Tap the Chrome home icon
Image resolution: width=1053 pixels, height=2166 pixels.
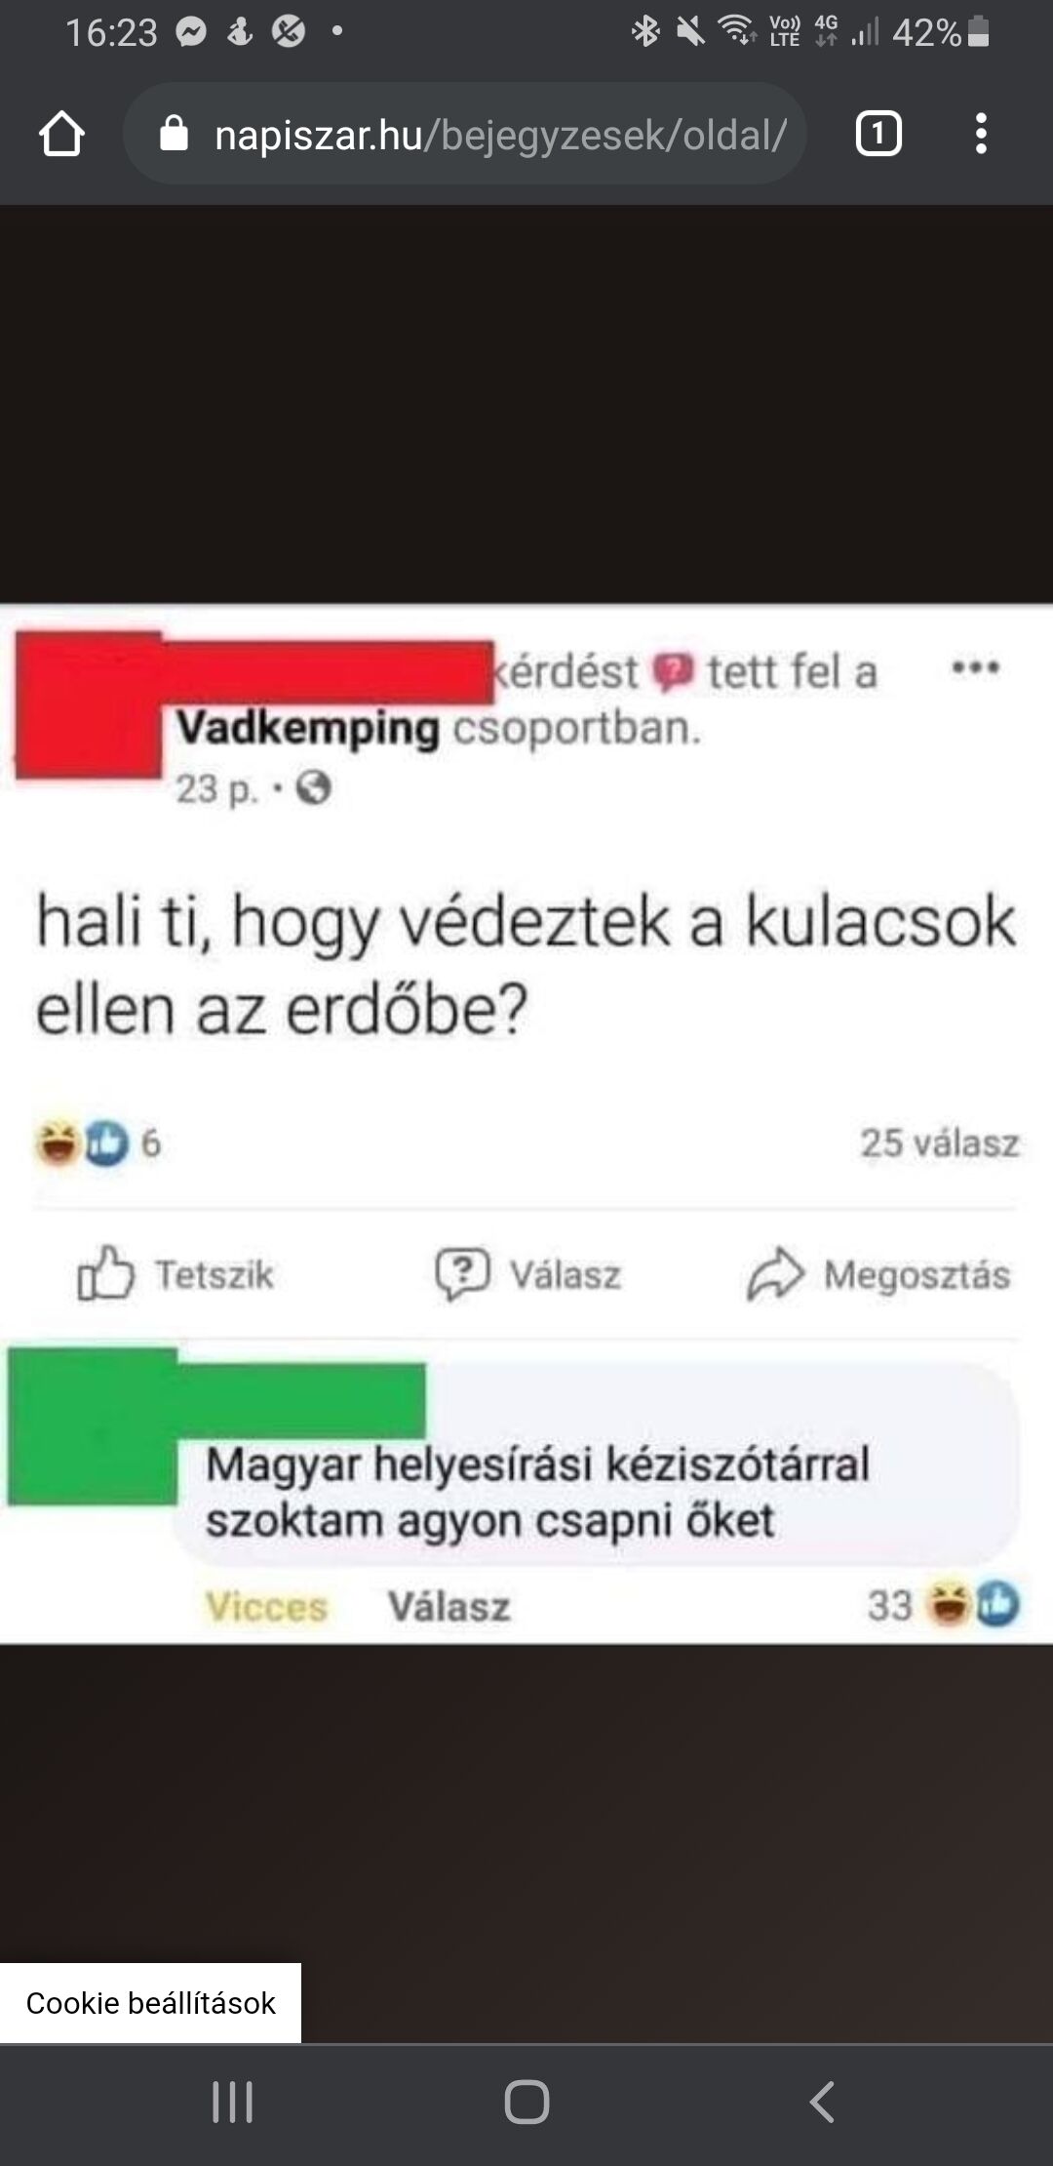(x=61, y=134)
